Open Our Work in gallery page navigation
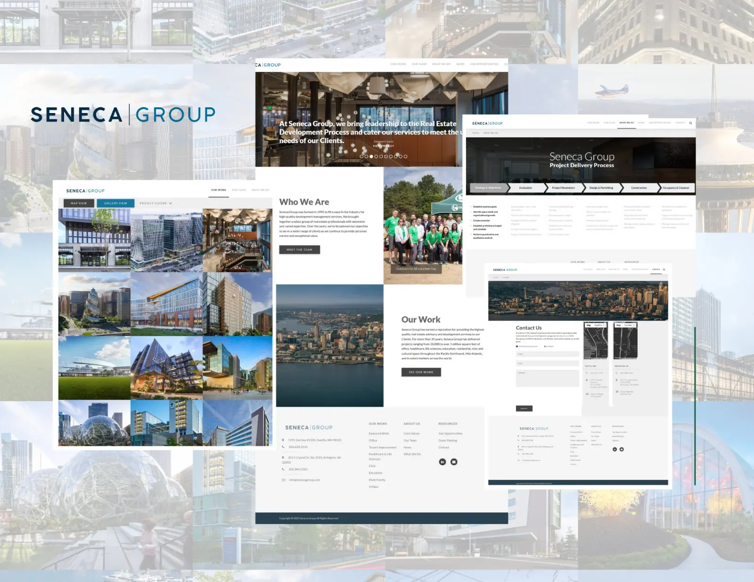Viewport: 754px width, 582px height. coord(219,190)
